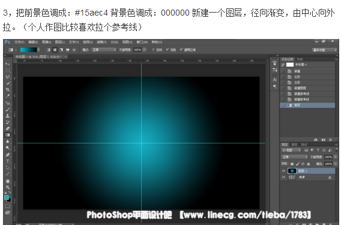Select the Quick Selection tool
This screenshot has height=225, width=341.
pos(8,83)
